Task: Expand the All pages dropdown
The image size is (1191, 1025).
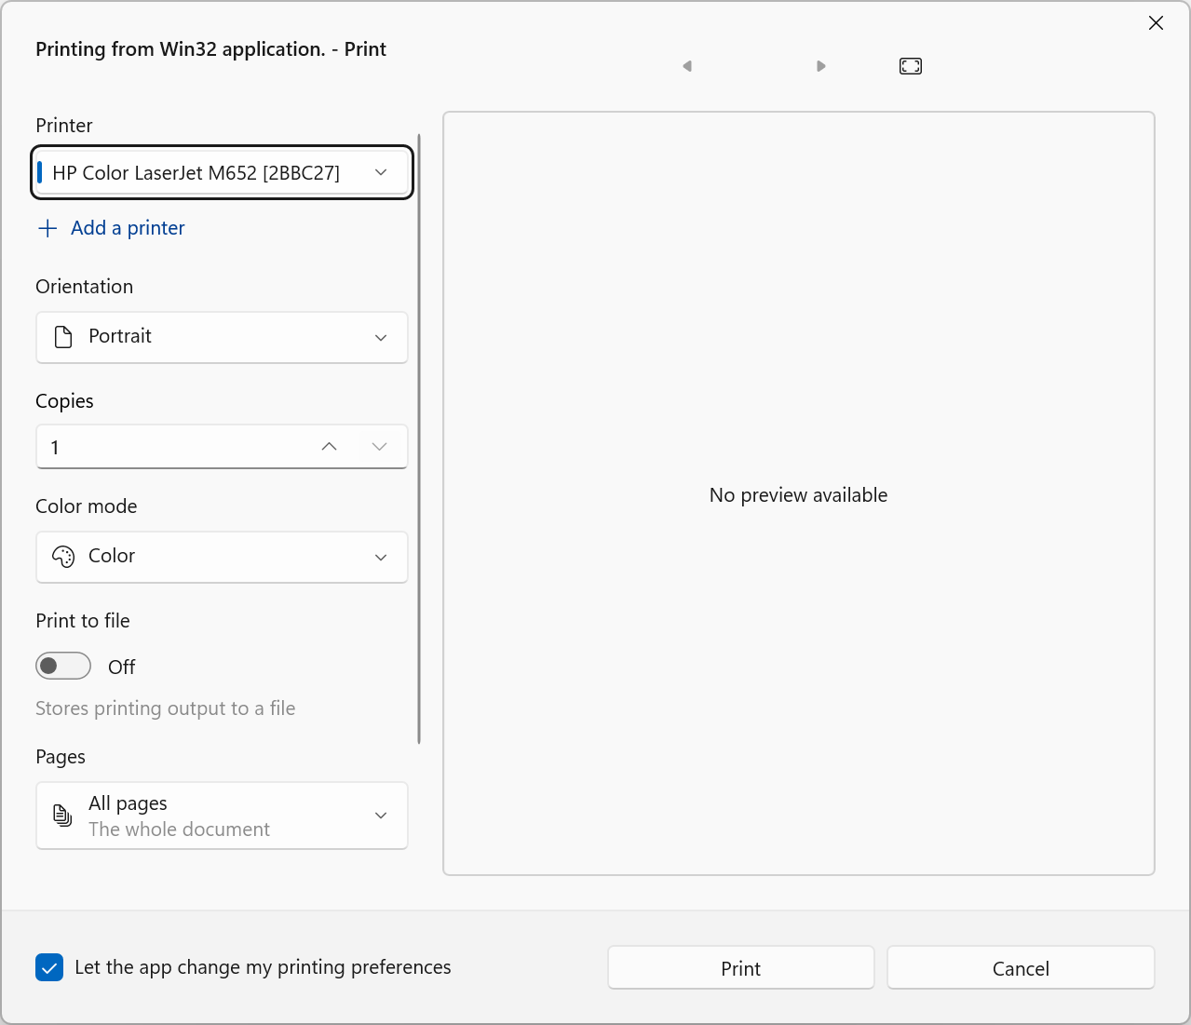Action: point(222,816)
